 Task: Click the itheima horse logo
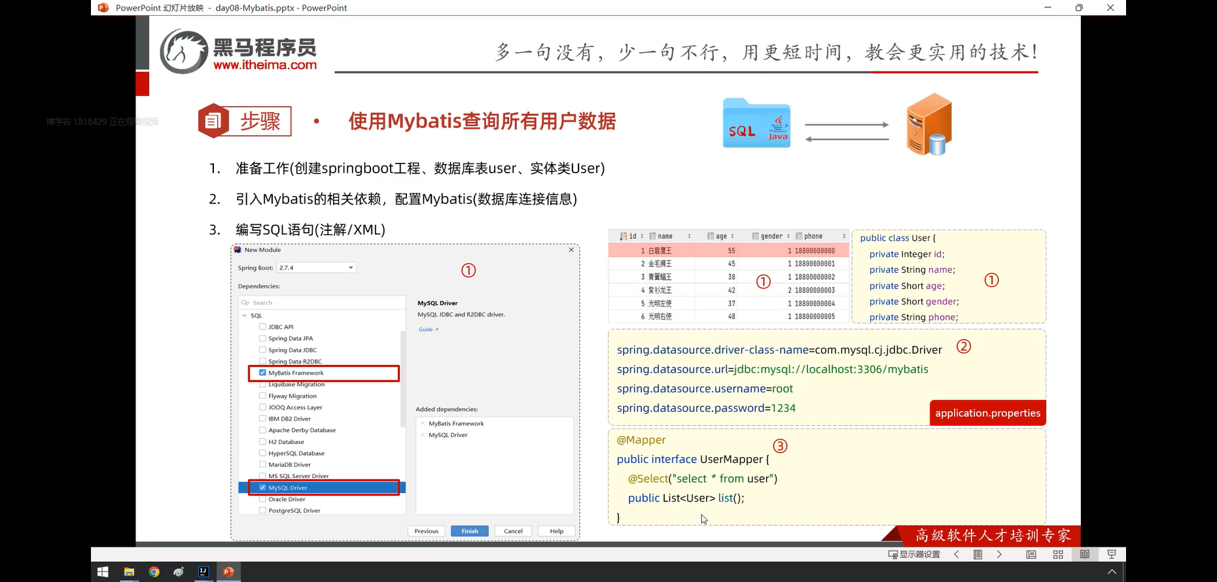coord(184,51)
